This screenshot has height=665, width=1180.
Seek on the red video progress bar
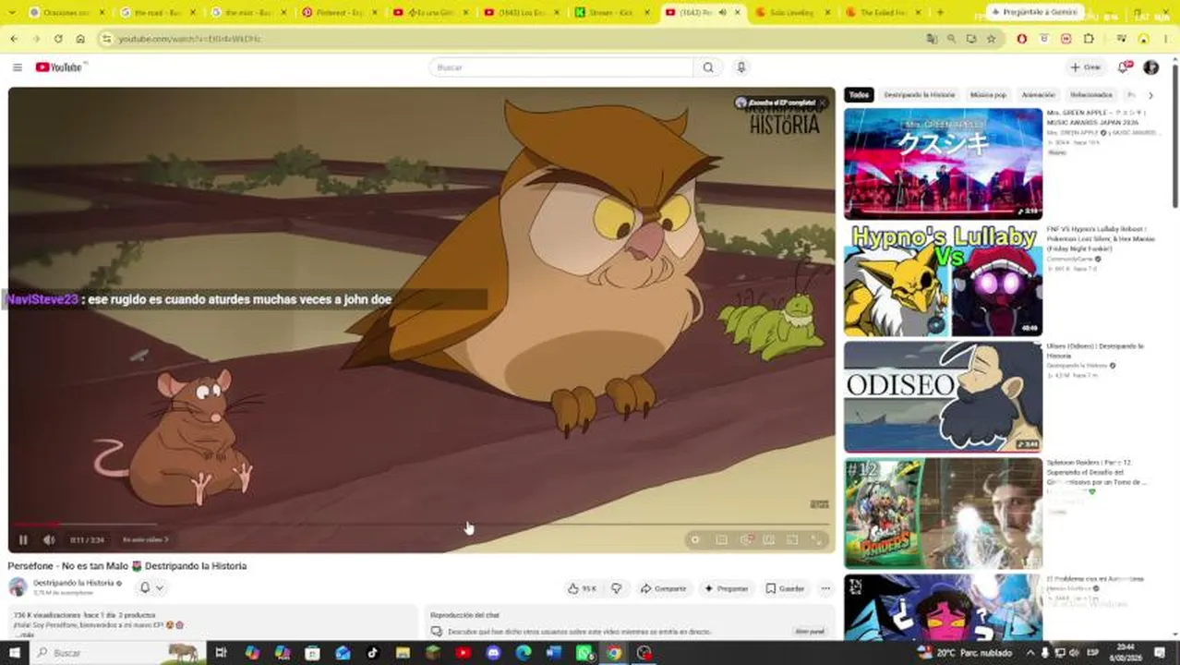[421, 525]
